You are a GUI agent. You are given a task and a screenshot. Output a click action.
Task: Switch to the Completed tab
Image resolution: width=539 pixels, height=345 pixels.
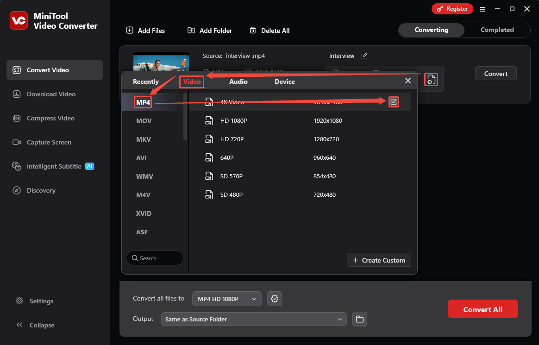(x=497, y=30)
